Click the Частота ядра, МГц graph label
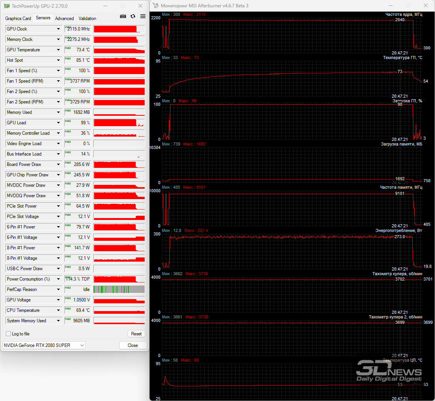435x401 pixels. pos(404,14)
